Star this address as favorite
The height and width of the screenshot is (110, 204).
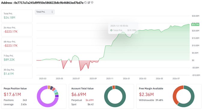pyautogui.click(x=92, y=2)
